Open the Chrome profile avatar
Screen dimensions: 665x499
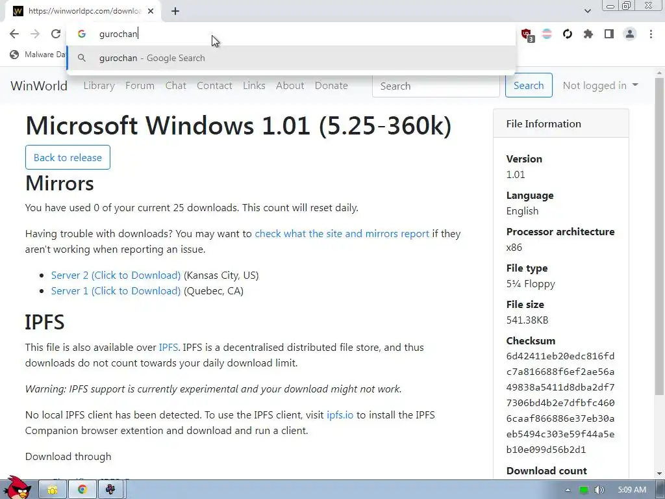pos(630,34)
